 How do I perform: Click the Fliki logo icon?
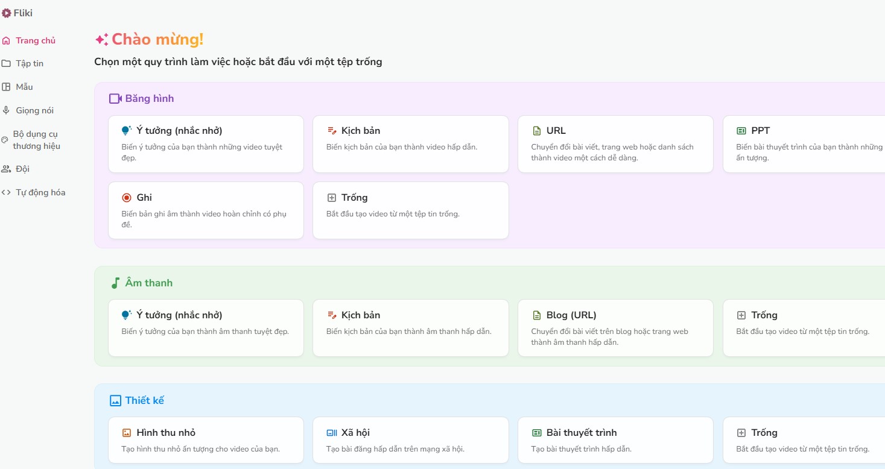(7, 13)
